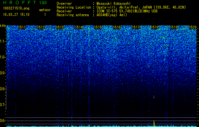The width and height of the screenshot is (199, 127).
Task: Click the 1517 time marker
Action: (x=136, y=27)
